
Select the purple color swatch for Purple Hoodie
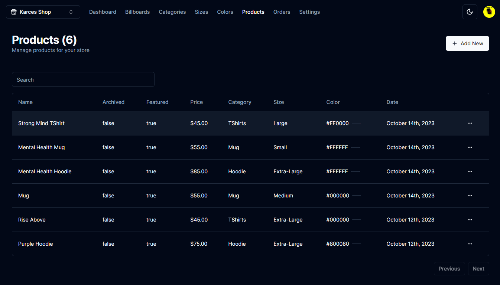[x=357, y=244]
